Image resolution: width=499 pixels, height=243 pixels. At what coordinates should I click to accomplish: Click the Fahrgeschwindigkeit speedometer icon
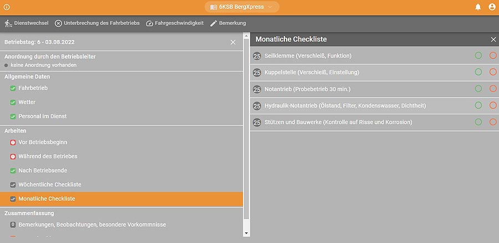tap(150, 23)
